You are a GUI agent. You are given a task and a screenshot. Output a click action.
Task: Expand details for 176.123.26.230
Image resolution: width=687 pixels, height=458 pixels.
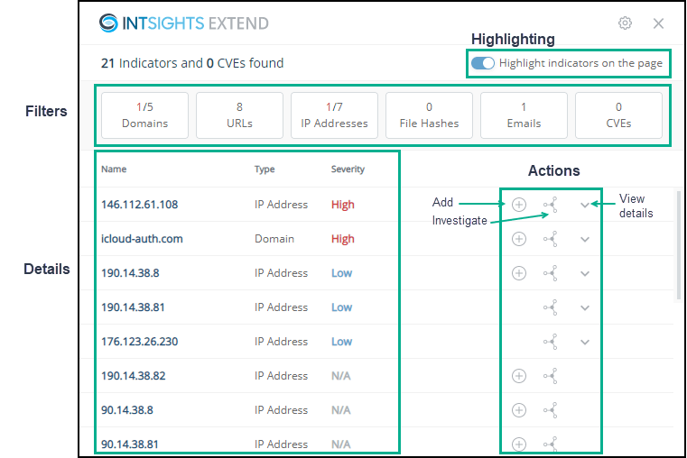584,342
